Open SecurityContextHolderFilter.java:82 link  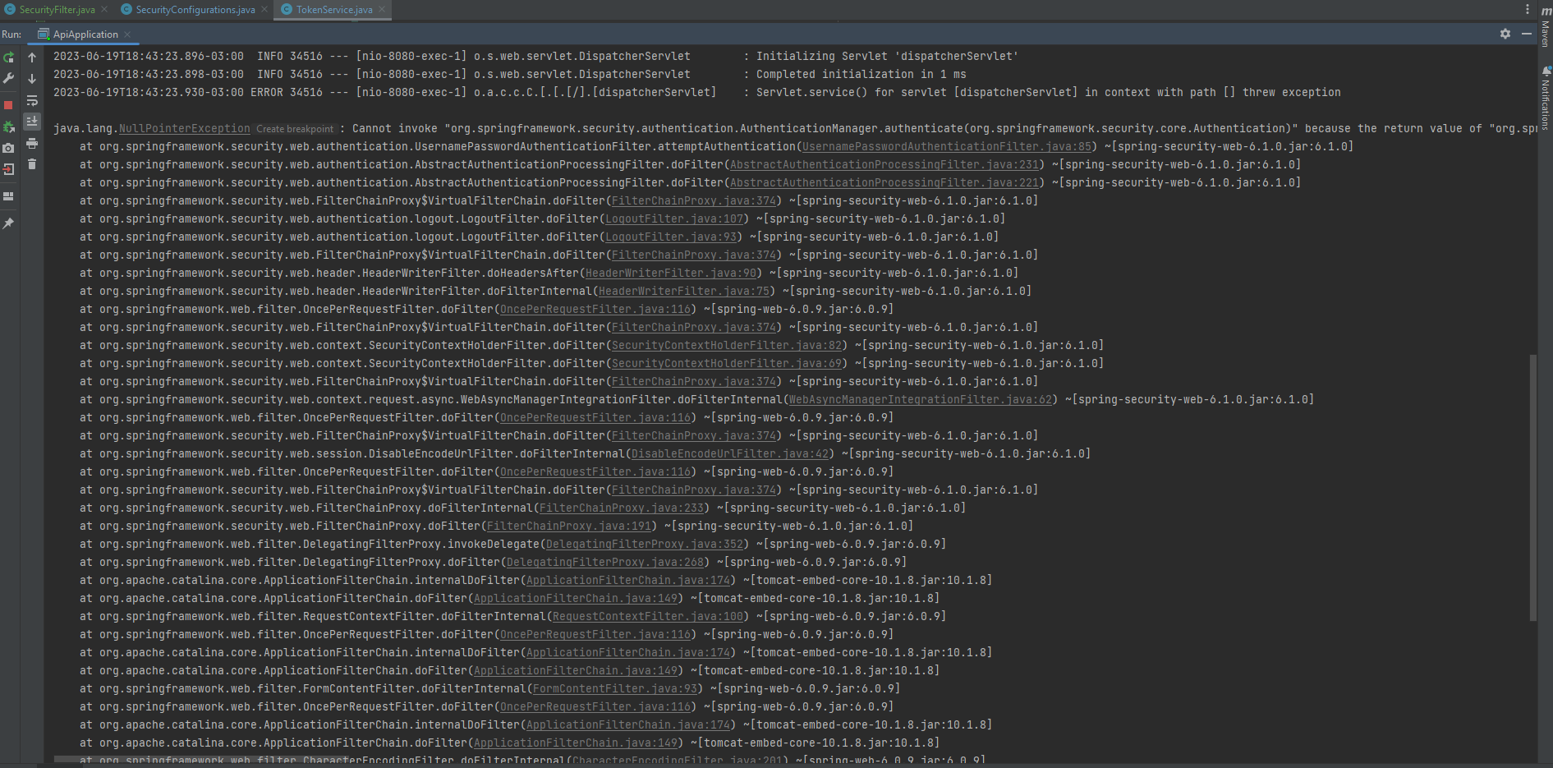727,346
